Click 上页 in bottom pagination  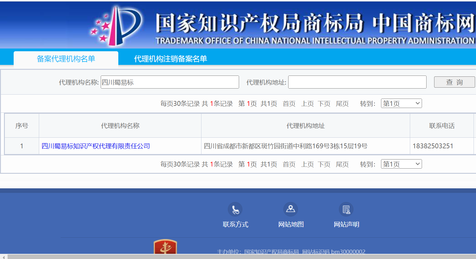pos(307,164)
